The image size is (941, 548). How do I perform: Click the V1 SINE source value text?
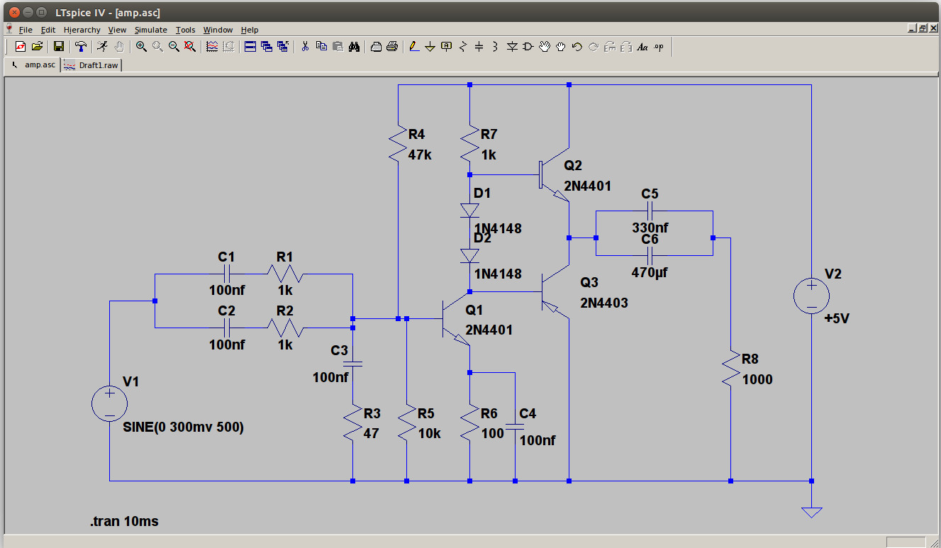[x=183, y=427]
